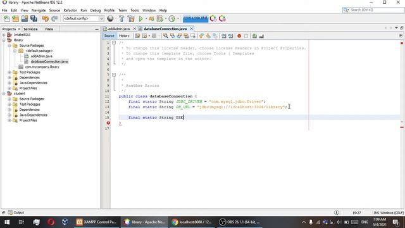Viewport: 405px width, 228px height.
Task: Open the Profile Project dropdown arrow
Action: 178,18
